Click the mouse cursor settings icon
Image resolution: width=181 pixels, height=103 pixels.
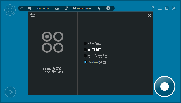pos(99,8)
